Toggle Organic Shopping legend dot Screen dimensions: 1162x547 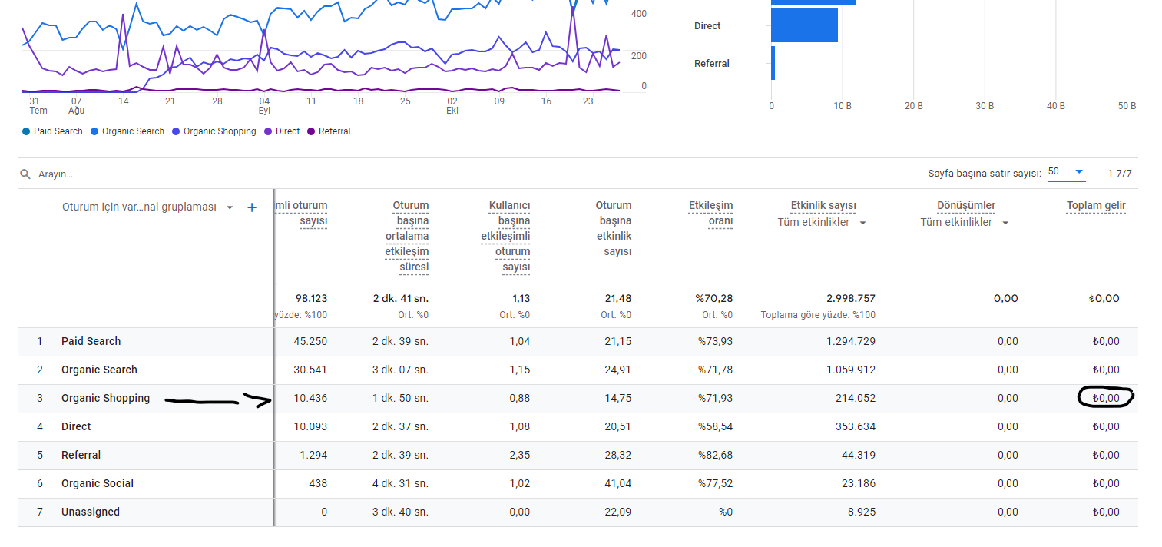click(x=177, y=131)
